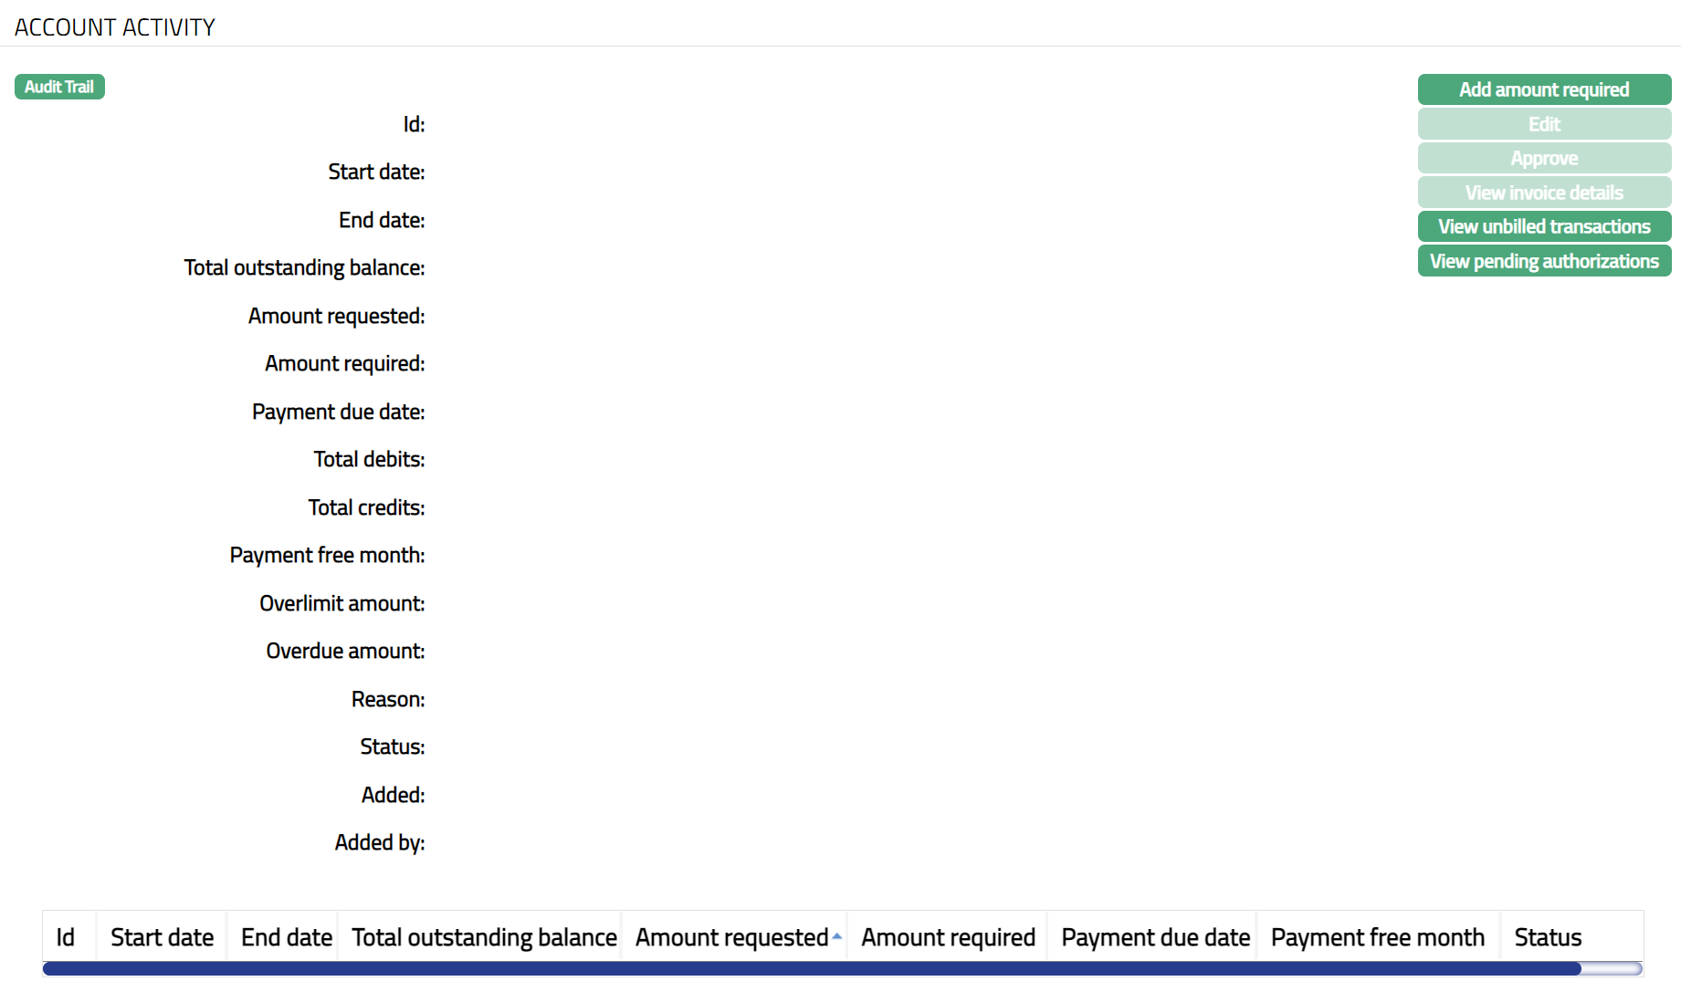The width and height of the screenshot is (1681, 992).
Task: Sort by Amount required column
Action: point(948,937)
